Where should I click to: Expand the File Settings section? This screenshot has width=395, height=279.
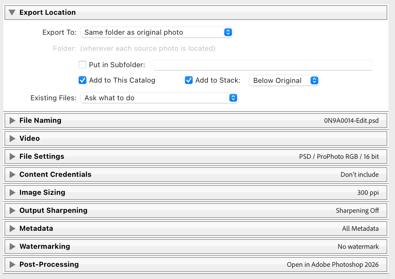click(x=13, y=157)
